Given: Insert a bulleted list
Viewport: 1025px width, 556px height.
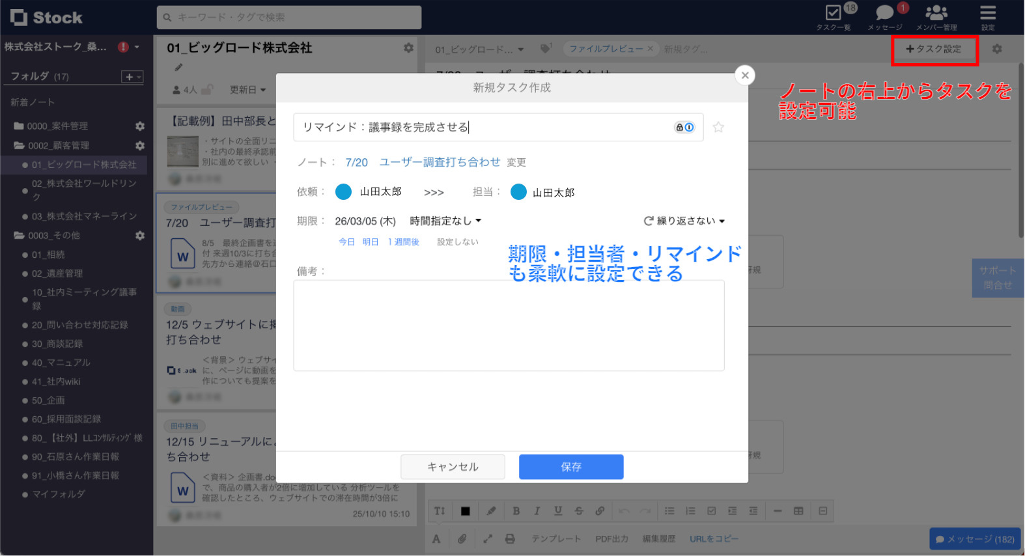Looking at the screenshot, I should (669, 511).
